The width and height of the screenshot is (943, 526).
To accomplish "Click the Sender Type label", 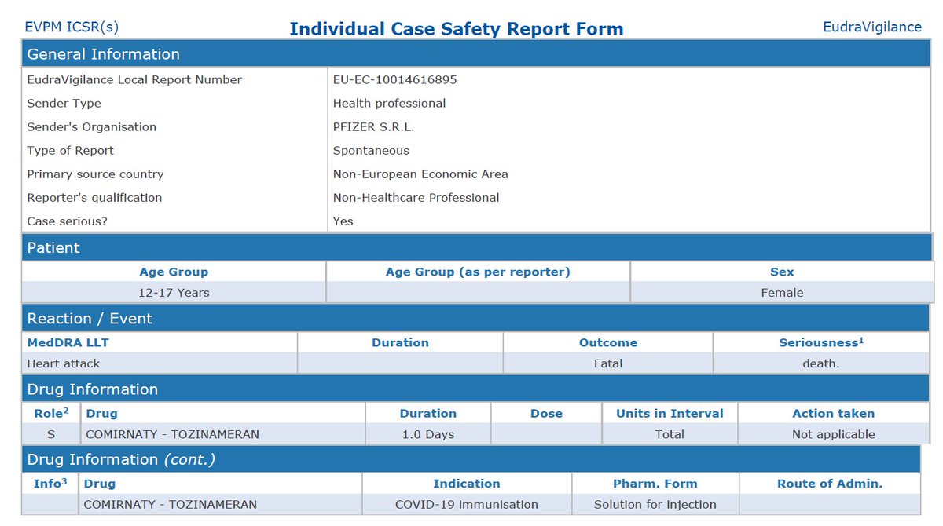I will 64,103.
